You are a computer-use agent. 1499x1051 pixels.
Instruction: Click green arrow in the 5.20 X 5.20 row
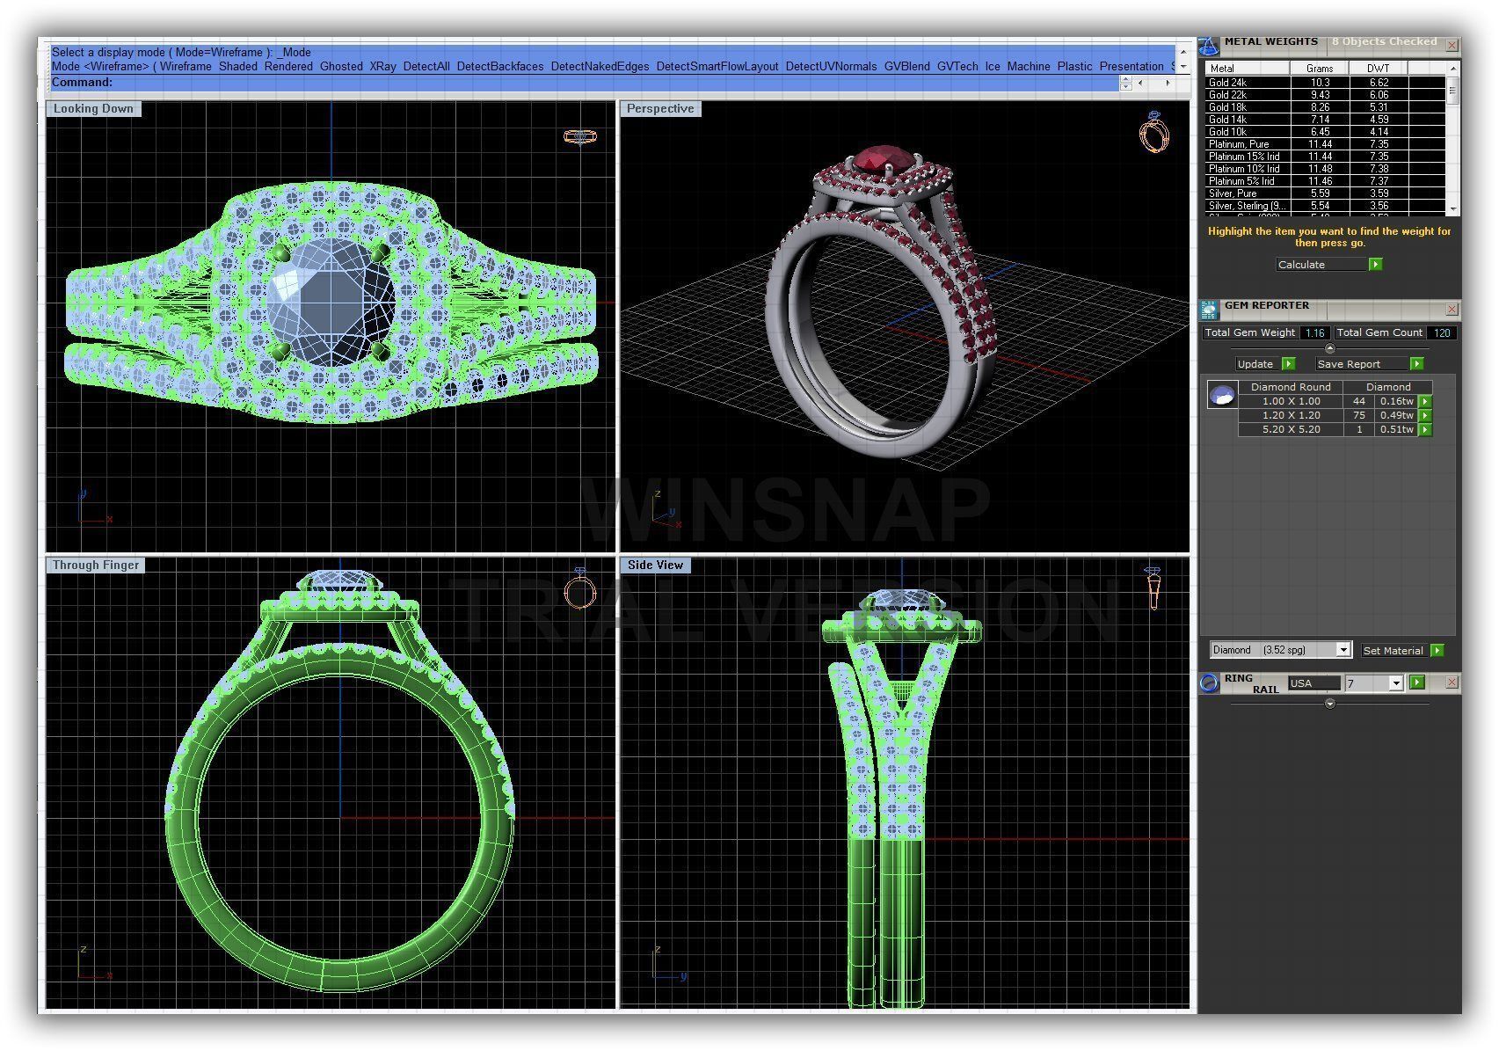coord(1425,430)
